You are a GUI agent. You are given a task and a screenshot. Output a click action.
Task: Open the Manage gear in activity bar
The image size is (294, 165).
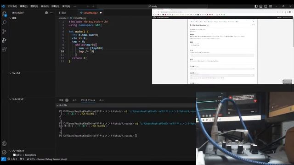pos(4,152)
